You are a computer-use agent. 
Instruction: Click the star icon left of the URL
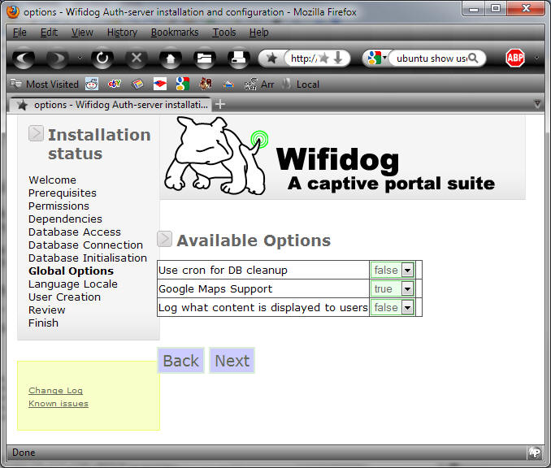tap(271, 58)
